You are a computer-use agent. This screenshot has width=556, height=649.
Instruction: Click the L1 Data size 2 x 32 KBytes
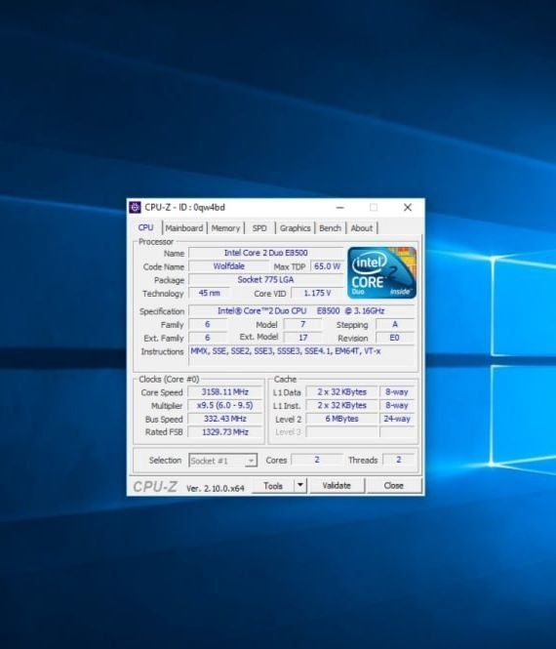point(342,392)
